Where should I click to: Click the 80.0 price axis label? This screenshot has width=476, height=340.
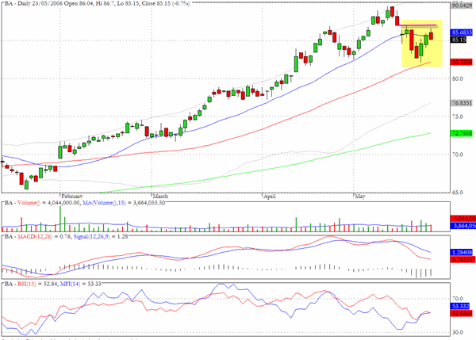click(x=457, y=79)
